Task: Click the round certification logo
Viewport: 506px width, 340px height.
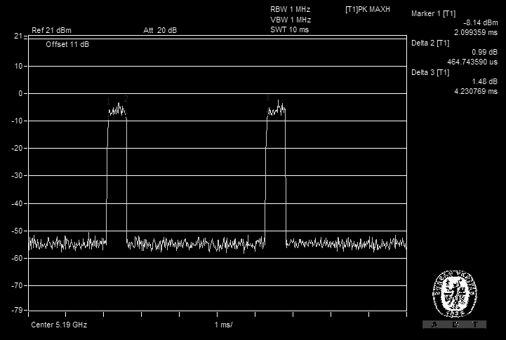Action: pos(454,294)
